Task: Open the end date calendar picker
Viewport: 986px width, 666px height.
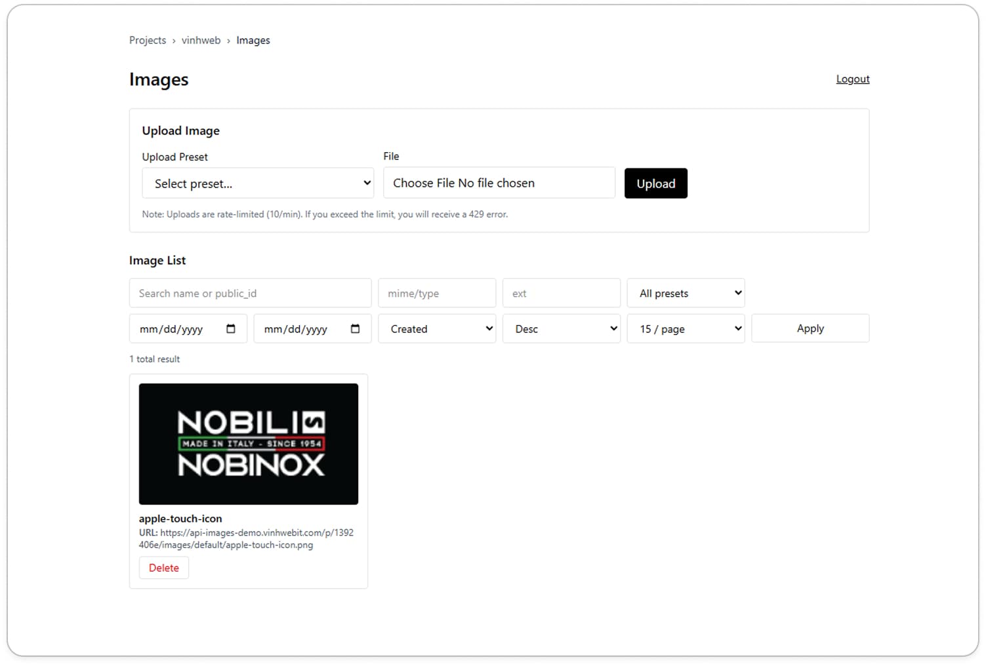Action: [356, 328]
